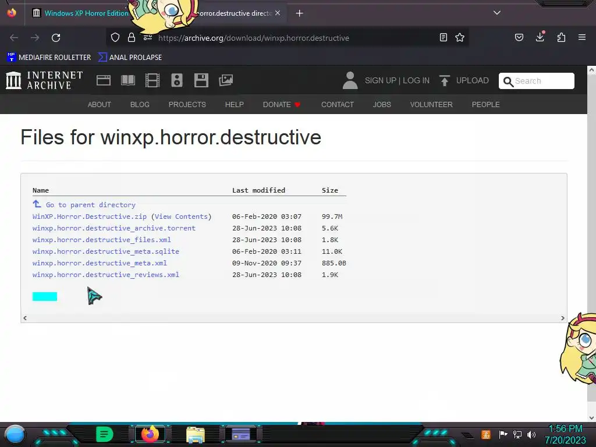Click the padlock site security icon
This screenshot has width=596, height=447.
(132, 37)
